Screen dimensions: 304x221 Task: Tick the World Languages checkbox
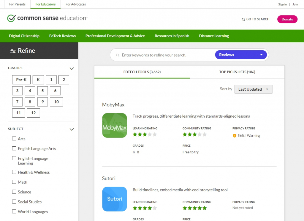tap(14, 212)
